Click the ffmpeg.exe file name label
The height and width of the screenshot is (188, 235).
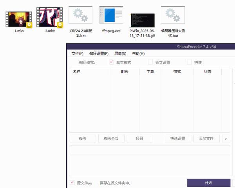point(111,31)
